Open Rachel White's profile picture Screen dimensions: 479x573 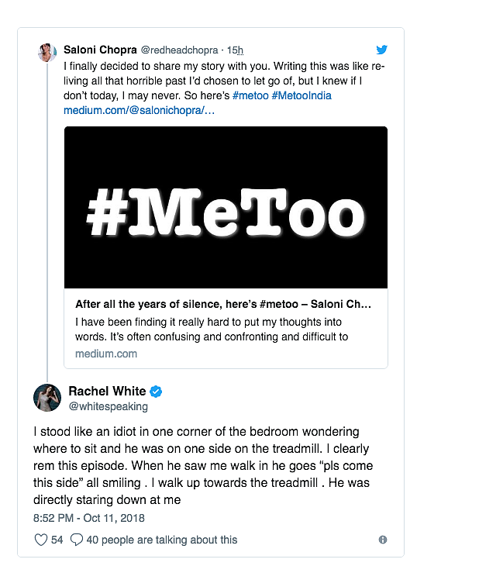(x=47, y=398)
